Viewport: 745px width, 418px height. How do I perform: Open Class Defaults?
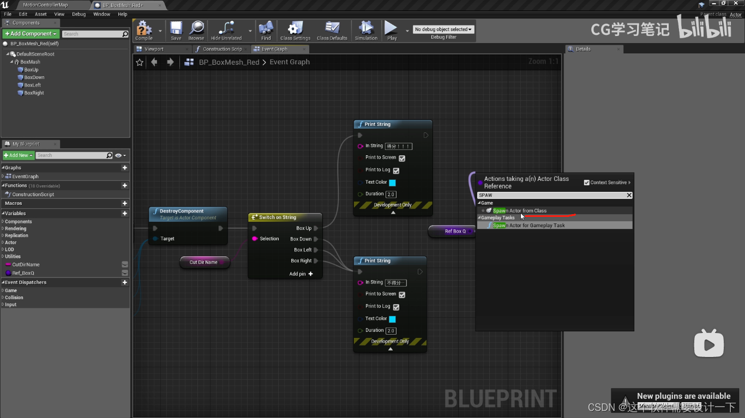332,31
